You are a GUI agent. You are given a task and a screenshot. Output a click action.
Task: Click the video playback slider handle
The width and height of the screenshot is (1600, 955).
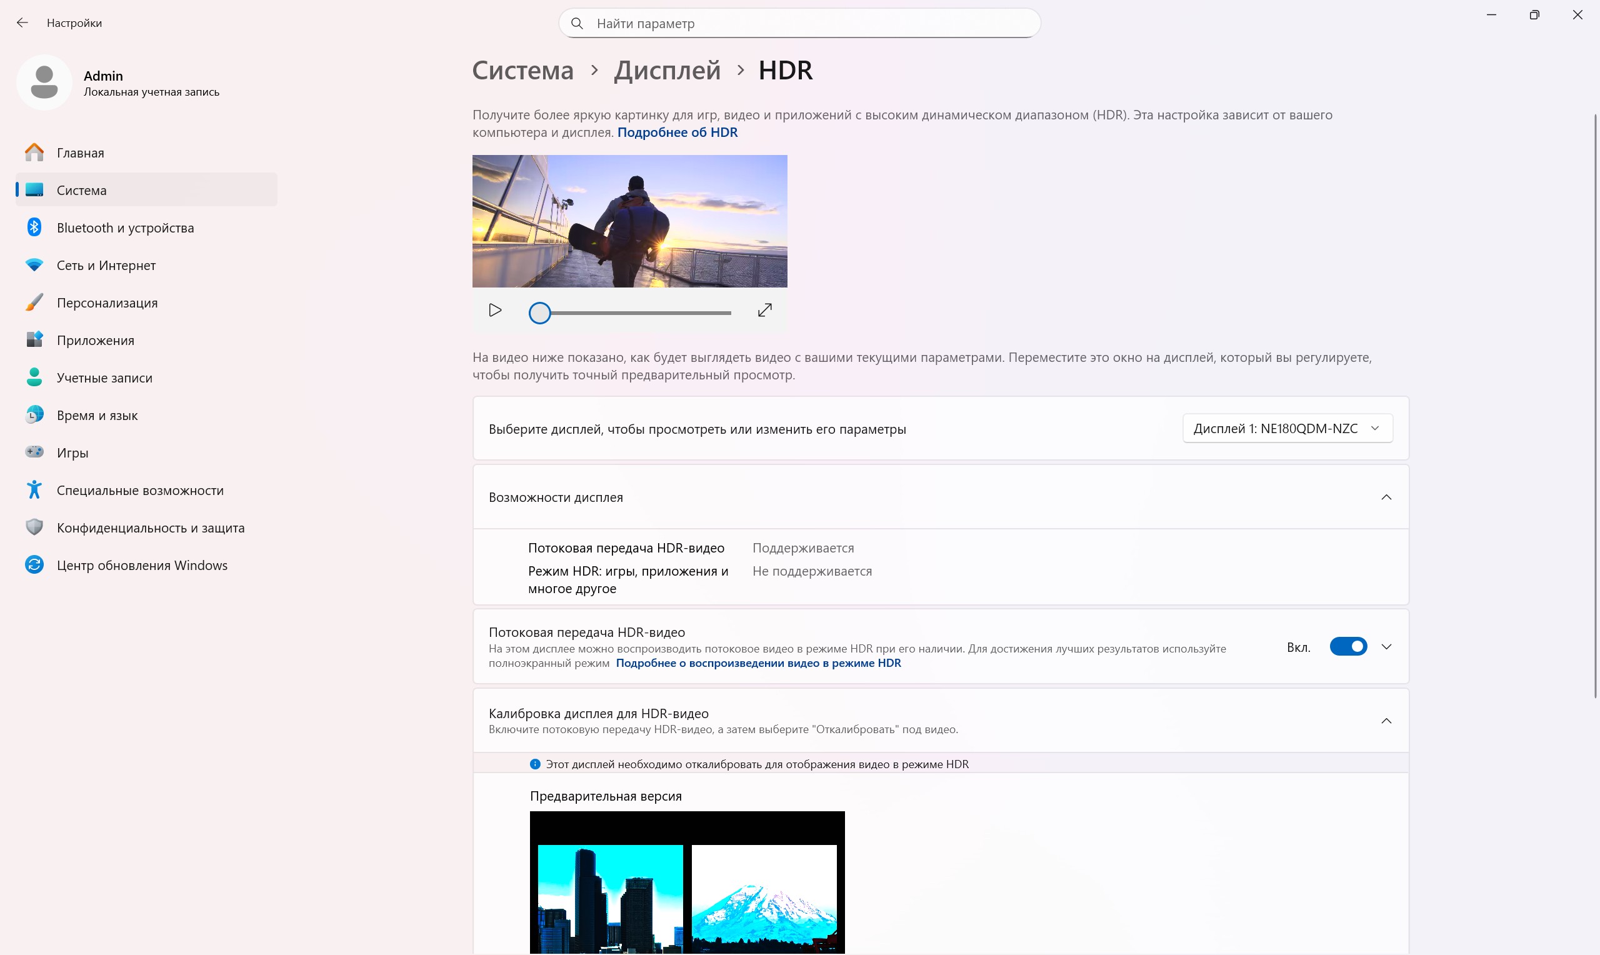click(x=540, y=313)
